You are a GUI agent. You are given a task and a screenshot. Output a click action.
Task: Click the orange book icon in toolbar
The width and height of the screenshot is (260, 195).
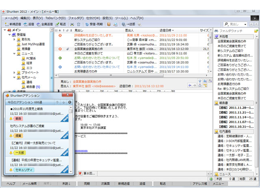pos(109,24)
